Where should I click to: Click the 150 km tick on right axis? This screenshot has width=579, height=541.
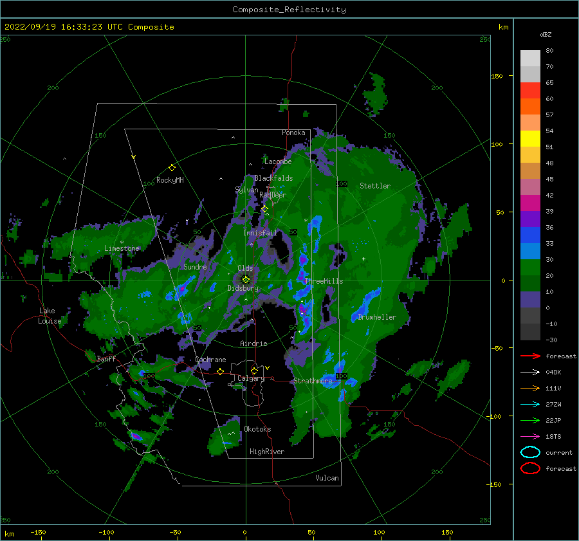pos(497,76)
